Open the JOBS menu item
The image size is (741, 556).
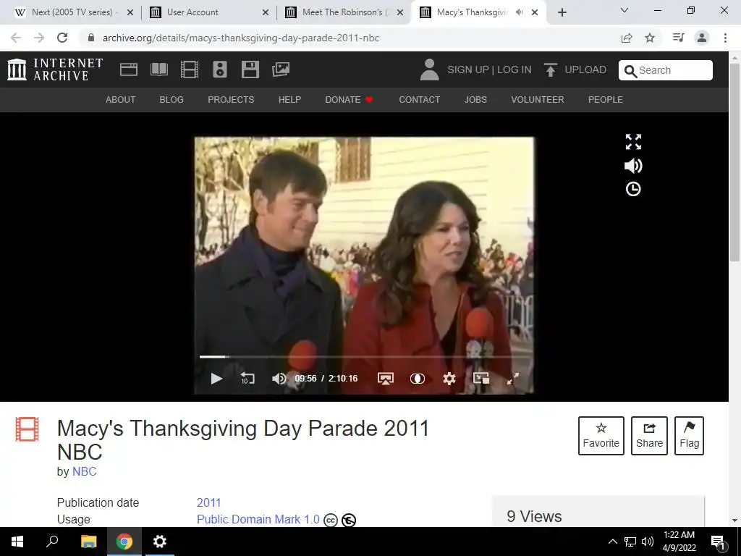click(x=475, y=100)
